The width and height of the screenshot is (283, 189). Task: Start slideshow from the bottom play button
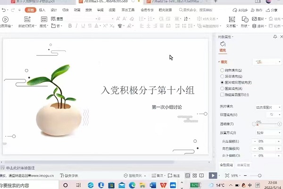coord(213,175)
